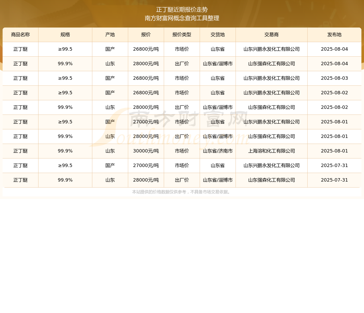Image resolution: width=364 pixels, height=313 pixels.
Task: Click 28000元/吨 in the 2025-07-31 row
Action: pos(146,180)
